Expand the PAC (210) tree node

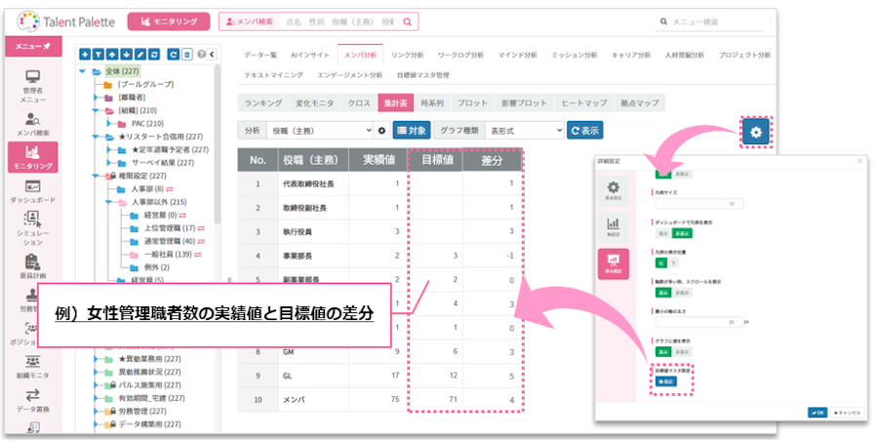click(108, 123)
